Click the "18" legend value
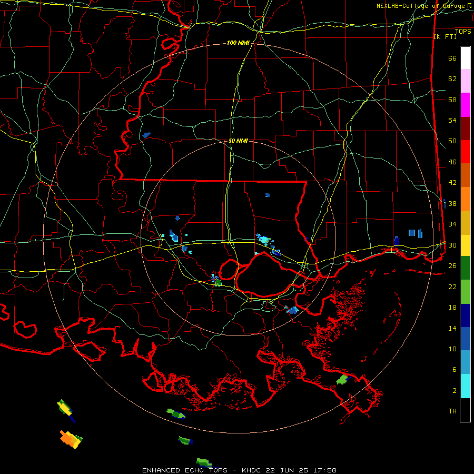This screenshot has height=474, width=474. click(x=452, y=308)
